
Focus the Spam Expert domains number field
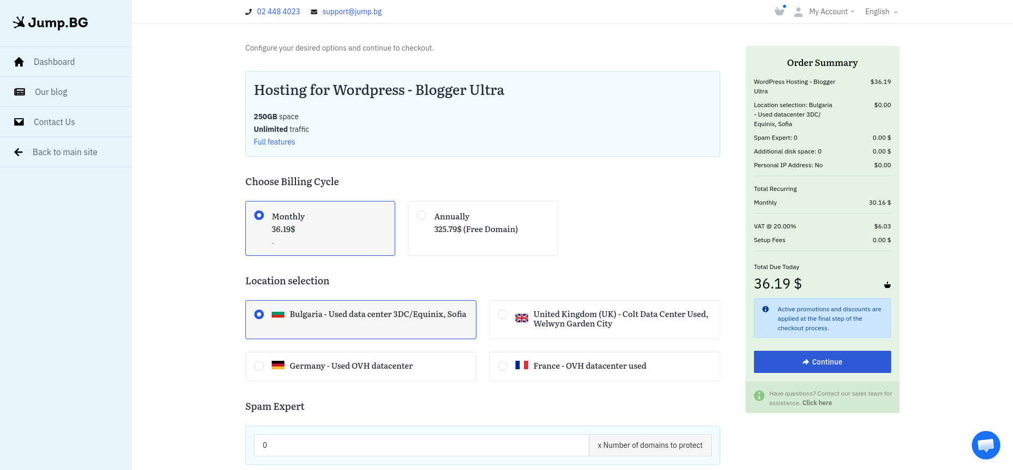422,445
